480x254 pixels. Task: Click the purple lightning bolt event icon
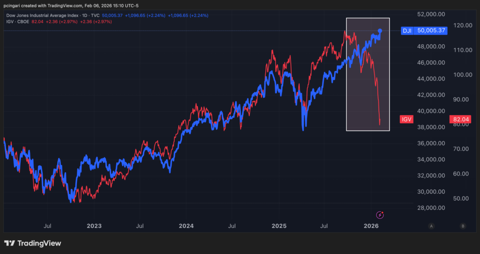pyautogui.click(x=381, y=215)
